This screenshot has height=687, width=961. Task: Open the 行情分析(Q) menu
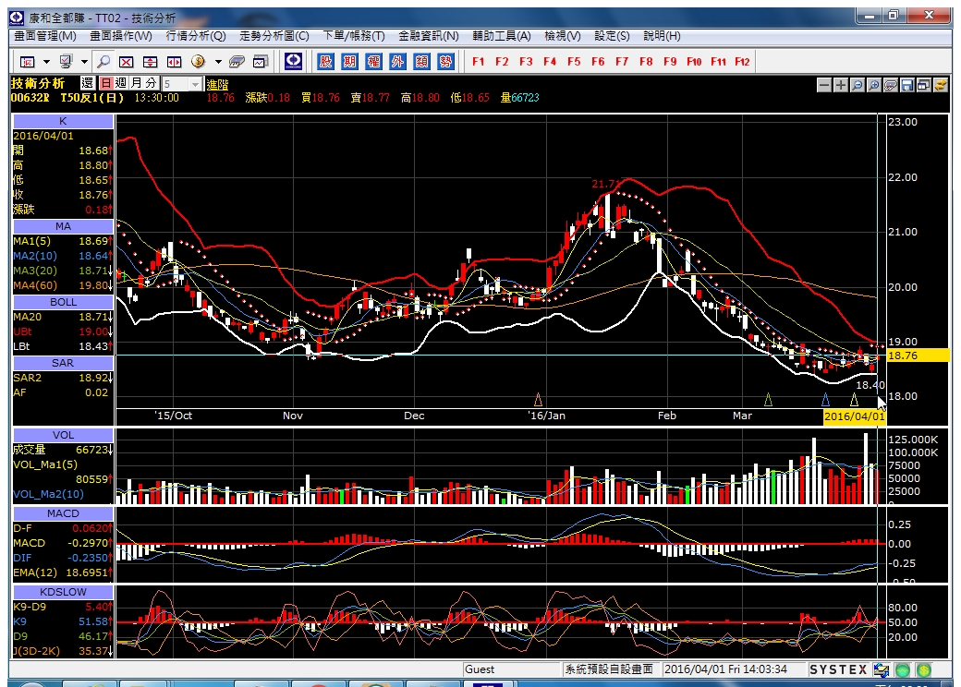[x=196, y=36]
